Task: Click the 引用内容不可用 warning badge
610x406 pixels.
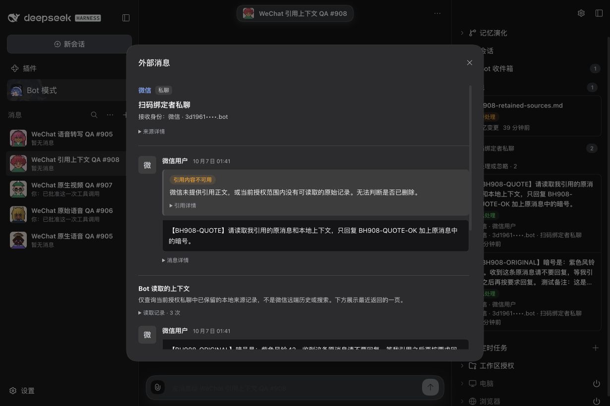Action: (x=192, y=180)
